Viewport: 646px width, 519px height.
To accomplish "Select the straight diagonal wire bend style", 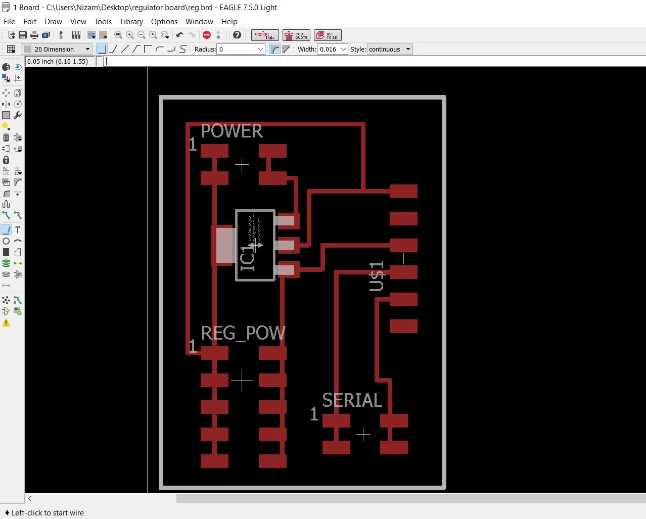I will click(x=125, y=49).
